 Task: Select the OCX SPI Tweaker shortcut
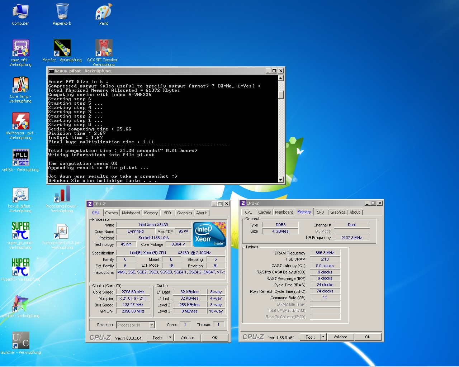coord(104,53)
